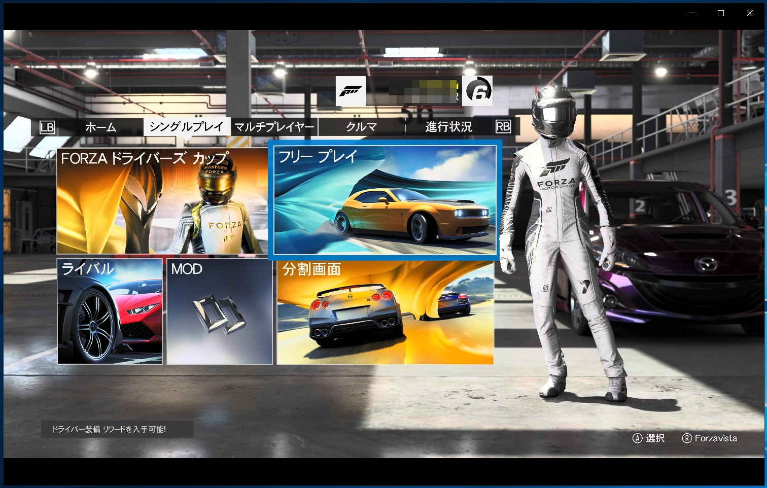Screen dimensions: 767x488
Task: Go to the クルマ tab
Action: click(x=362, y=127)
